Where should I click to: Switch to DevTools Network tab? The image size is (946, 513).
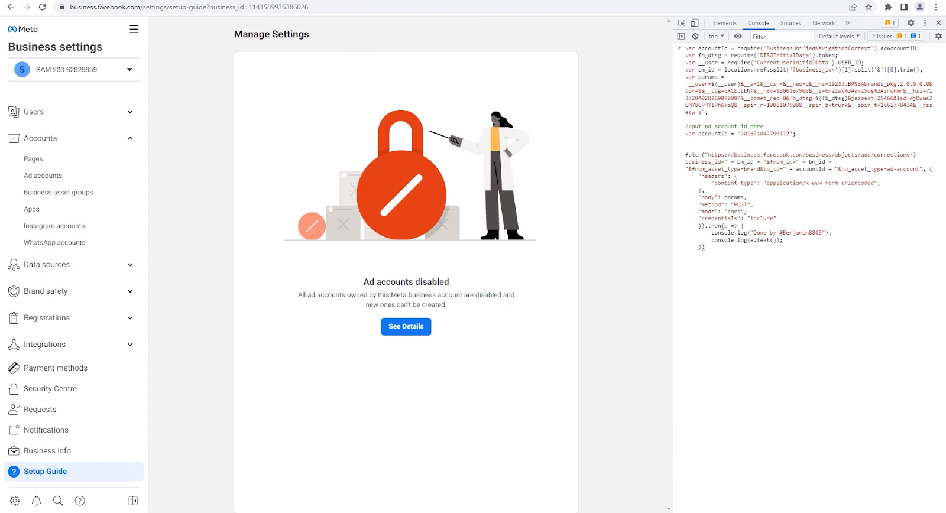[824, 23]
